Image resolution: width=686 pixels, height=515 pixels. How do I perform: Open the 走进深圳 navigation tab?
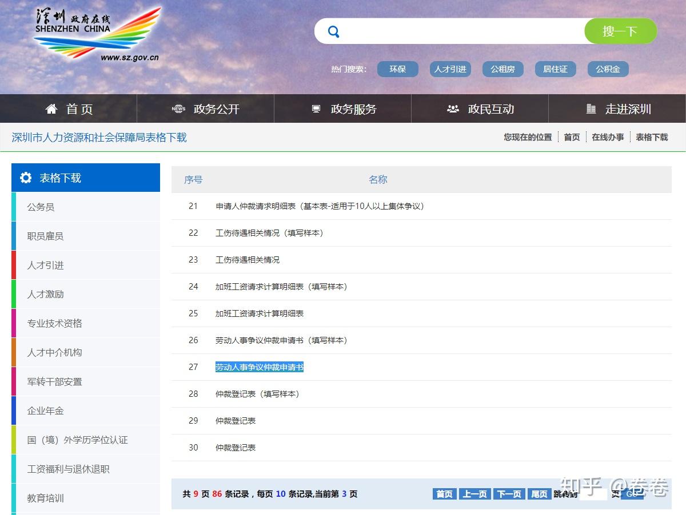617,108
